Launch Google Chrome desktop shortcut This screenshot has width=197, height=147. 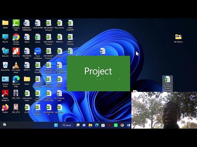pos(16,39)
